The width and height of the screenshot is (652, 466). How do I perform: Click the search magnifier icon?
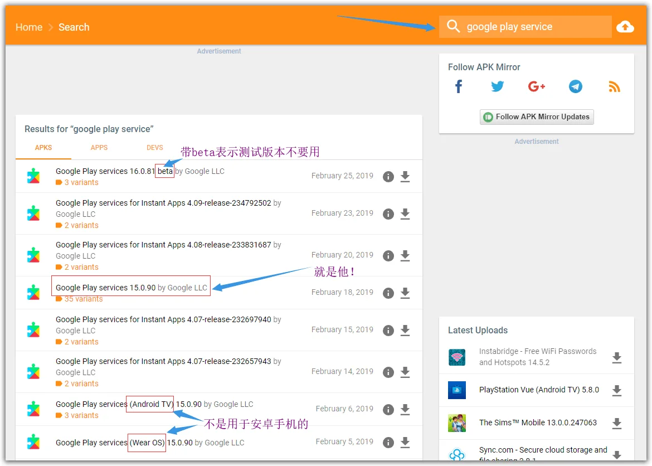(x=453, y=26)
